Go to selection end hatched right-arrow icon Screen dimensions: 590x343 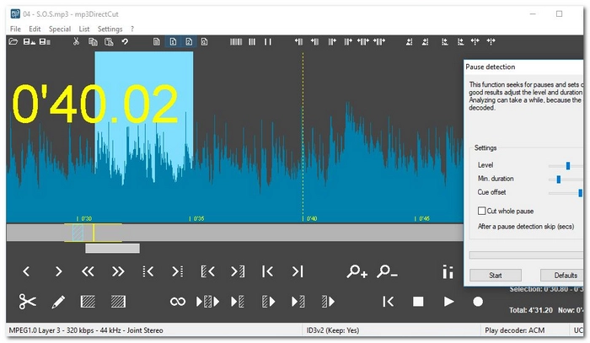238,271
